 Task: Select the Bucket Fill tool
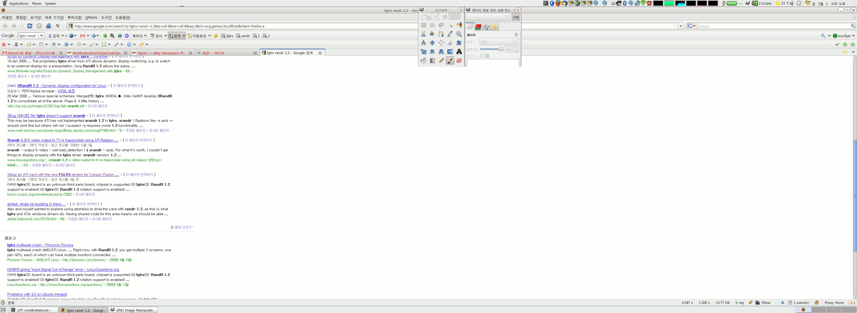click(x=424, y=61)
